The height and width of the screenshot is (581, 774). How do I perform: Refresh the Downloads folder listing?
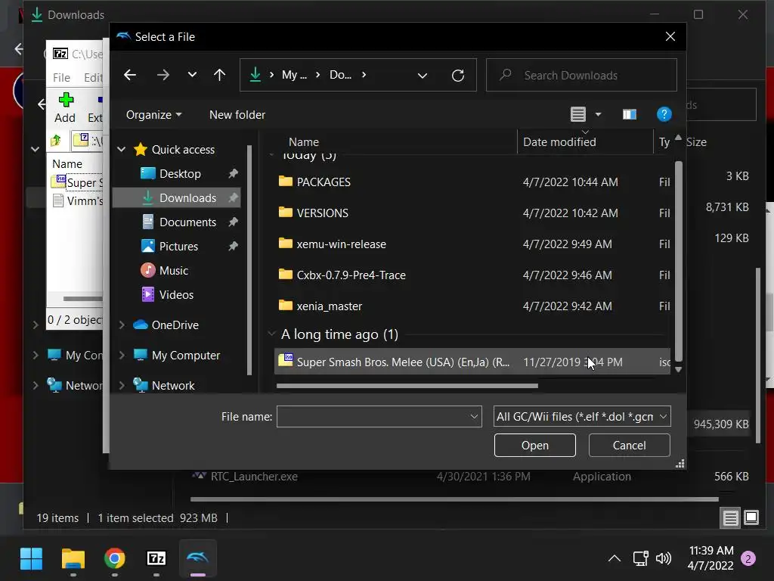[x=458, y=76]
